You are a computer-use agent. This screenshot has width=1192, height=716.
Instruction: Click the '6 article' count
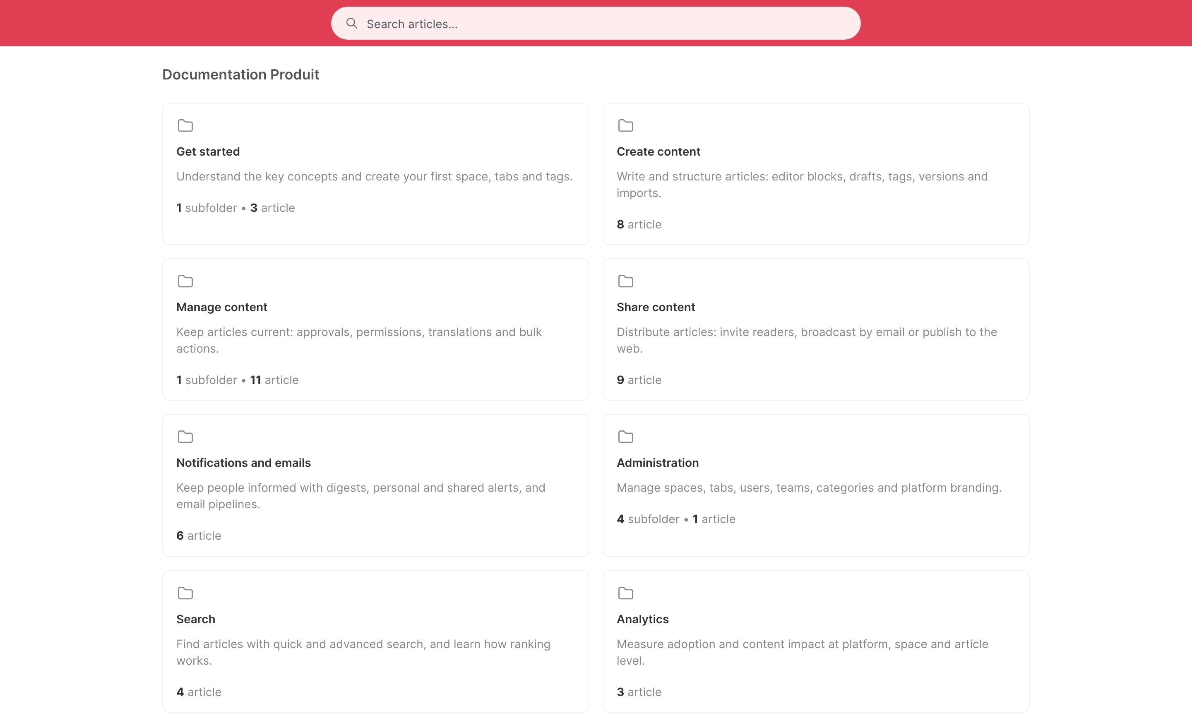(x=199, y=536)
